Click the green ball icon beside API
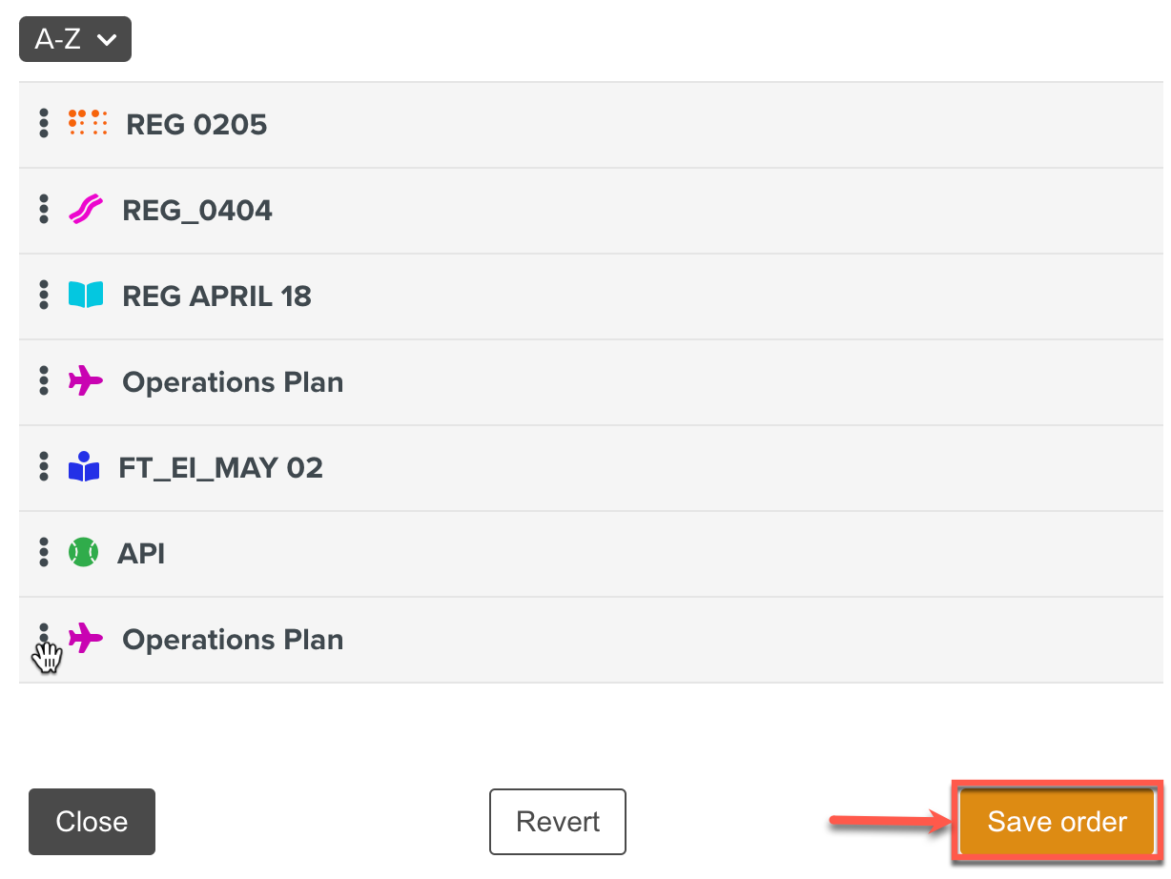This screenshot has width=1171, height=879. point(84,553)
